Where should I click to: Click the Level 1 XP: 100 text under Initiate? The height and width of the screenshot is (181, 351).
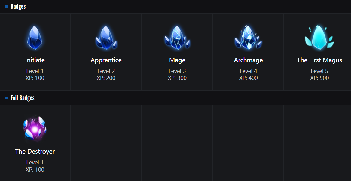35,75
